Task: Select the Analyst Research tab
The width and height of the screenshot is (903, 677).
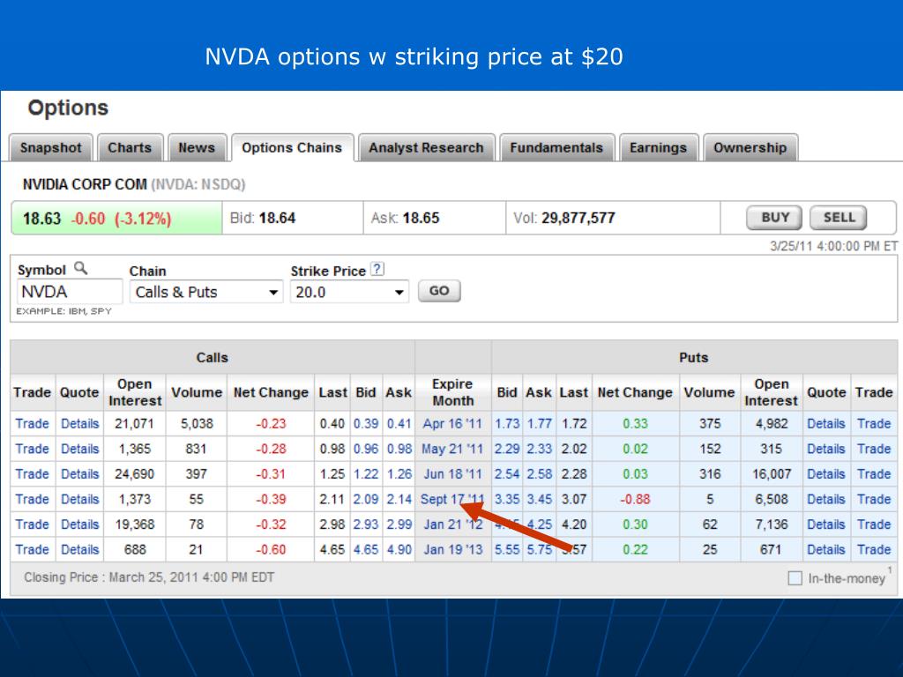Action: point(426,148)
